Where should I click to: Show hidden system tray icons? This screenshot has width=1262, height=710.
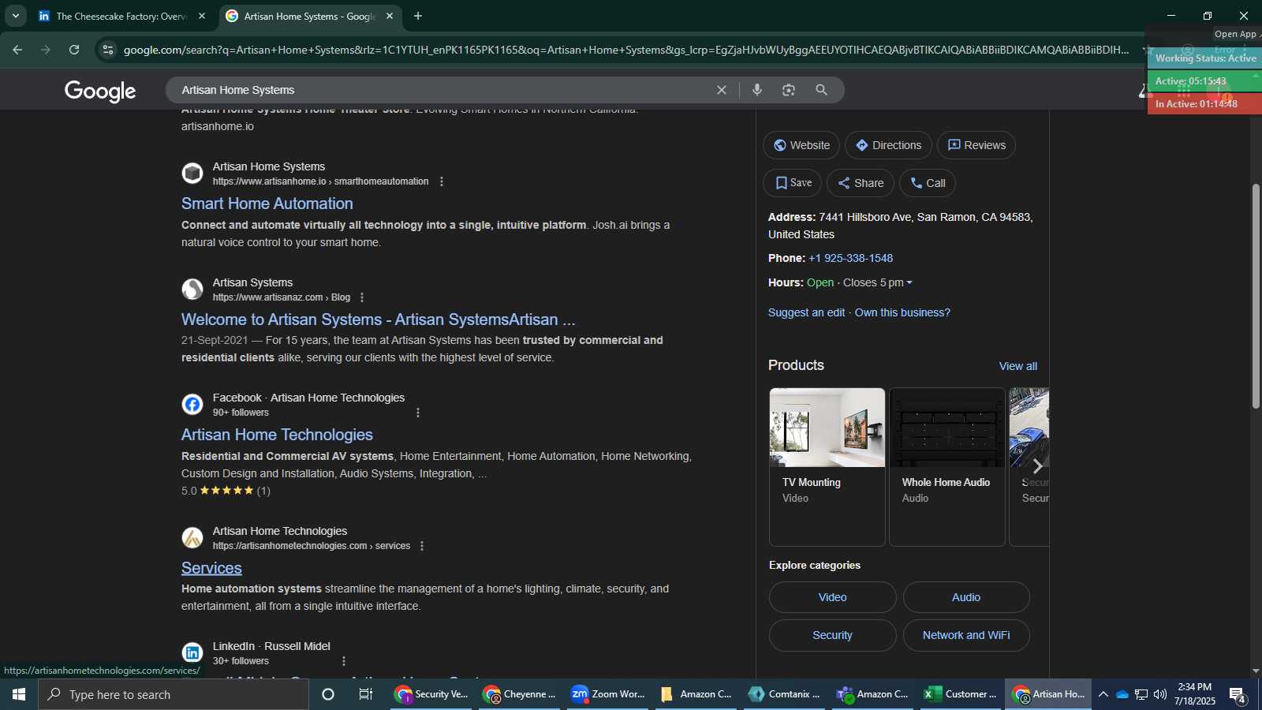tap(1103, 694)
